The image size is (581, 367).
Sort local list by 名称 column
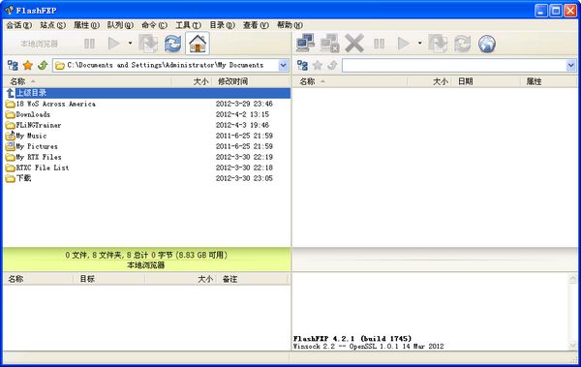(x=87, y=81)
